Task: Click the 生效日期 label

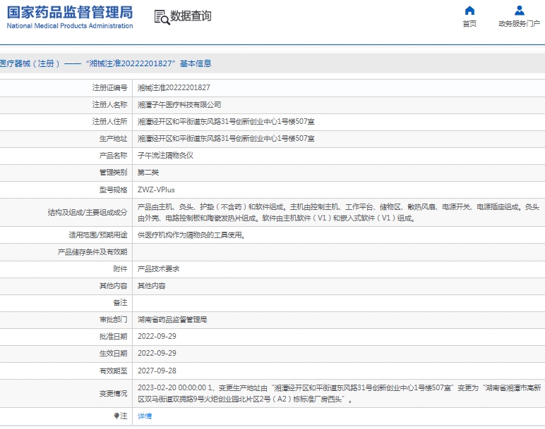Action: [x=114, y=354]
